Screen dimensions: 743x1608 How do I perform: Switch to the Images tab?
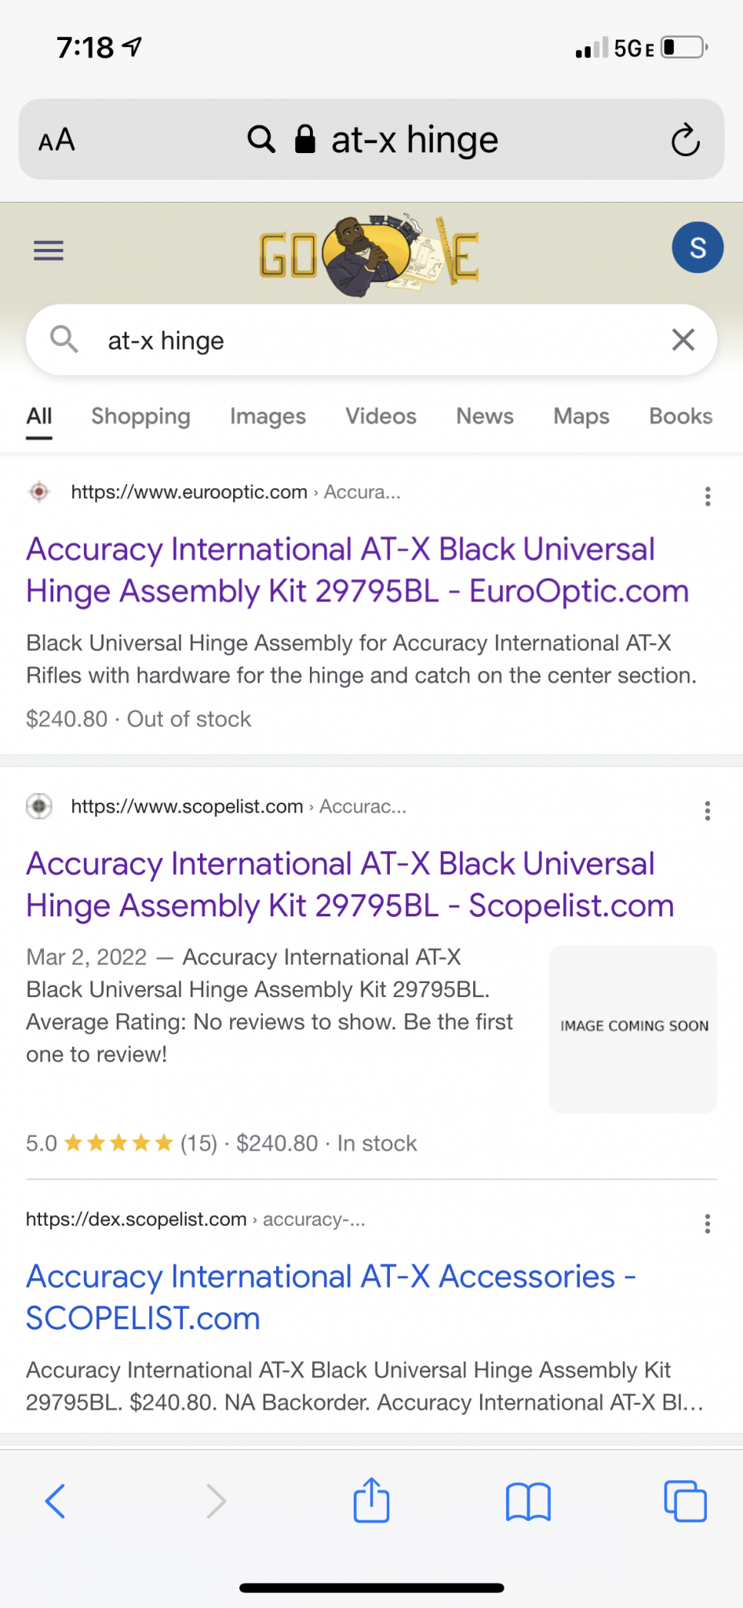[x=268, y=416]
